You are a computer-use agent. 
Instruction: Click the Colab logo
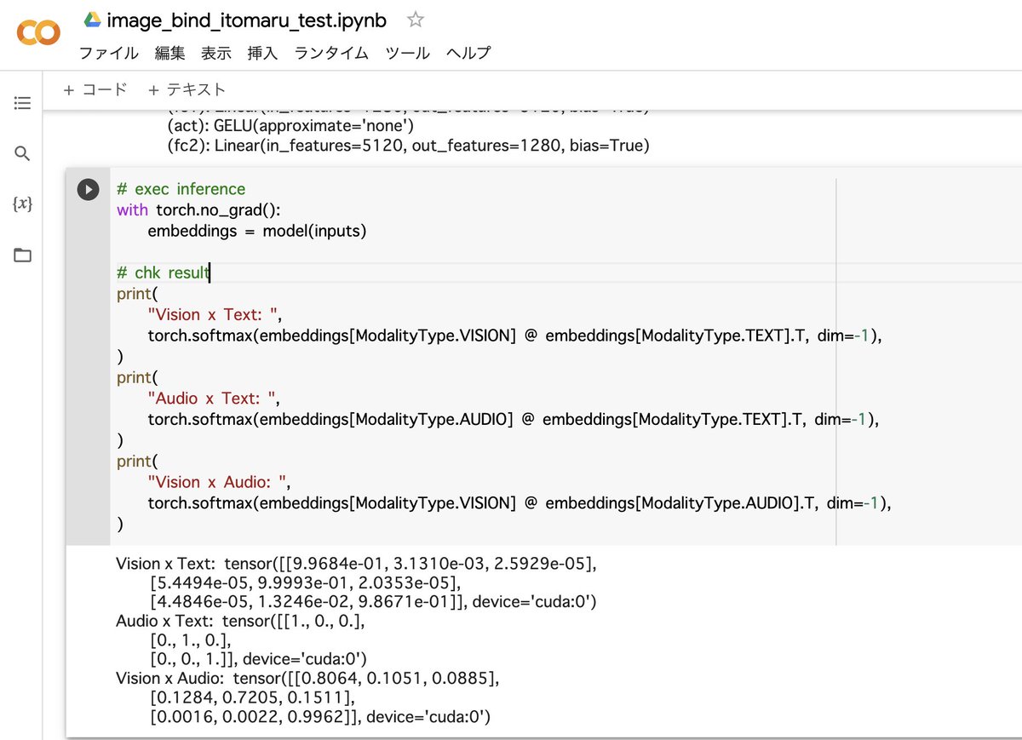pyautogui.click(x=39, y=33)
